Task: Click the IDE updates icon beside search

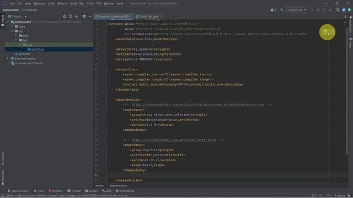Action: [344, 10]
